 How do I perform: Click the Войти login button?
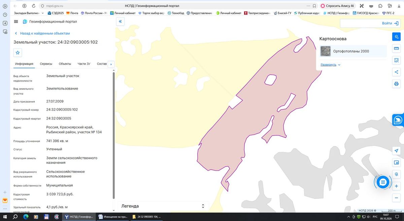pos(391,23)
